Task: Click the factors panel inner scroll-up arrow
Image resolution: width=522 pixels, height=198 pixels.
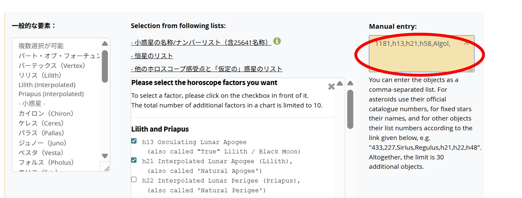Action: (340, 83)
